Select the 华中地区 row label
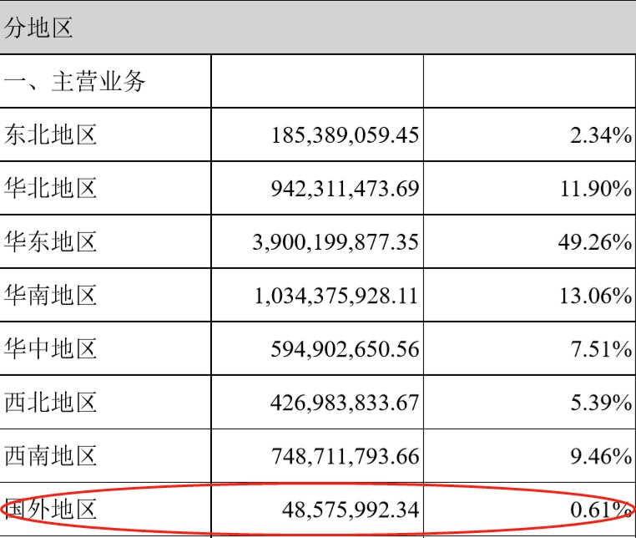Screen dimensions: 636x538 (x=51, y=348)
